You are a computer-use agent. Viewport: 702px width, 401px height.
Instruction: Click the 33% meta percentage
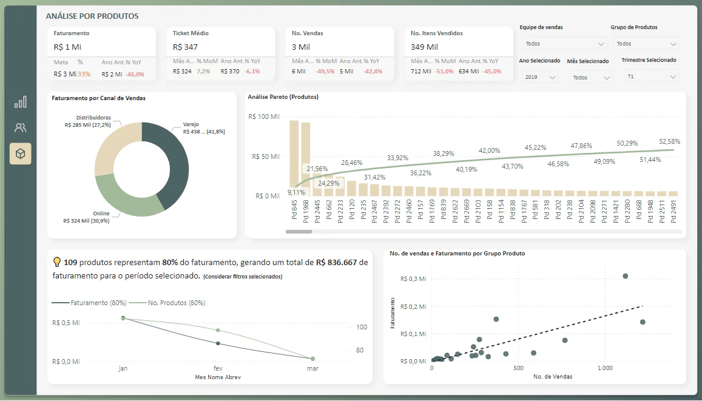[x=84, y=74]
